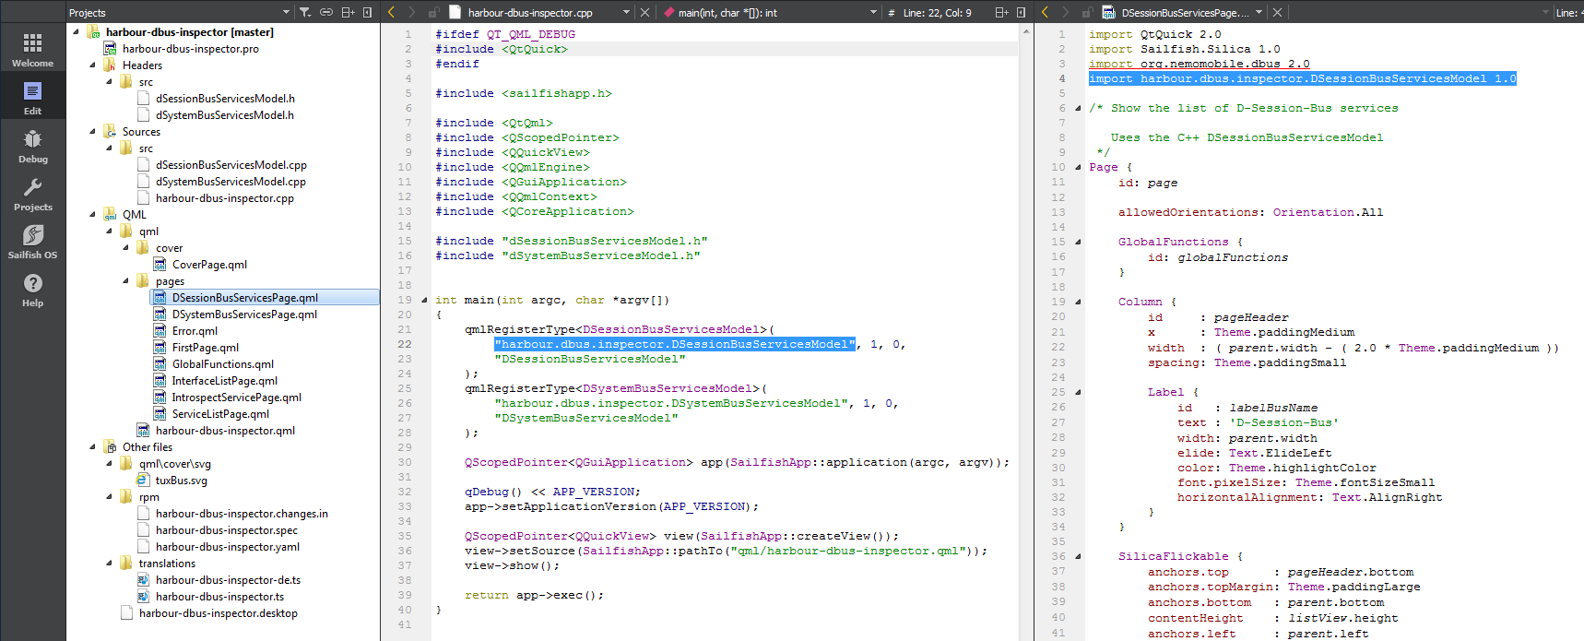Click the lock icon beside DSessionBusServicesPage

point(1086,12)
